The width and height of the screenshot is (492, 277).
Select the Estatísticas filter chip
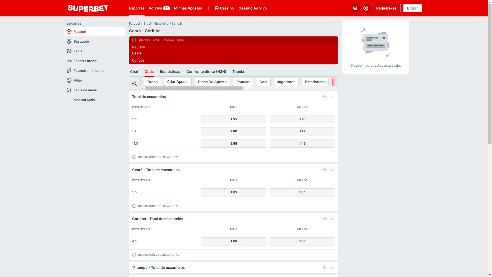coord(315,82)
